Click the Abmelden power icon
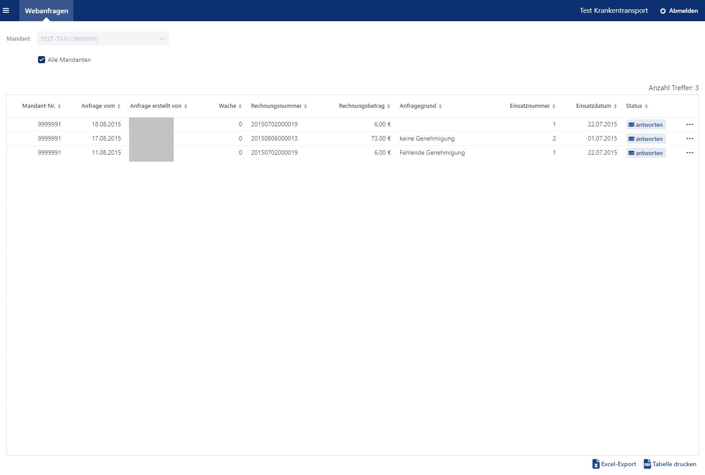This screenshot has height=475, width=705. [663, 11]
